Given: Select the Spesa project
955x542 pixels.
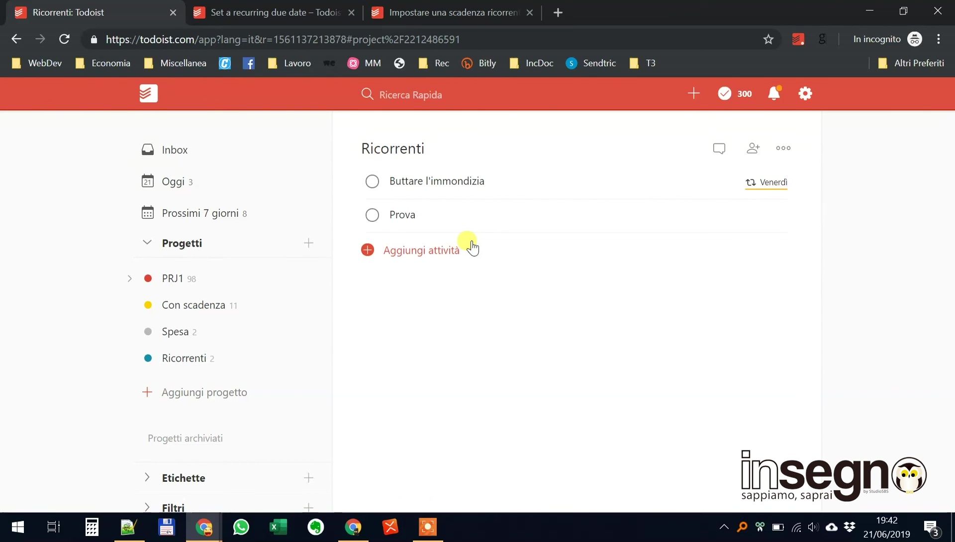Looking at the screenshot, I should click(175, 332).
